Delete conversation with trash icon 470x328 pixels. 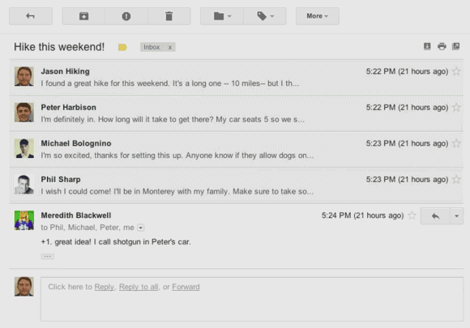pos(169,16)
